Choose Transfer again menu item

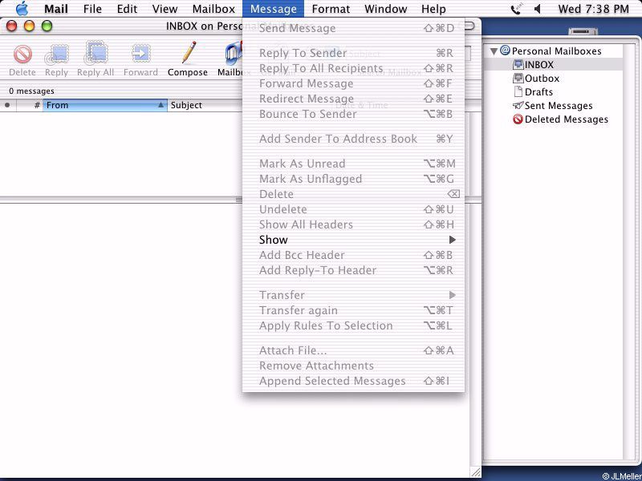[353, 310]
